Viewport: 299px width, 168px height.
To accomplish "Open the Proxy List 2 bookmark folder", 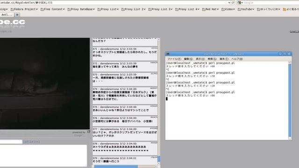I will coord(134,9).
